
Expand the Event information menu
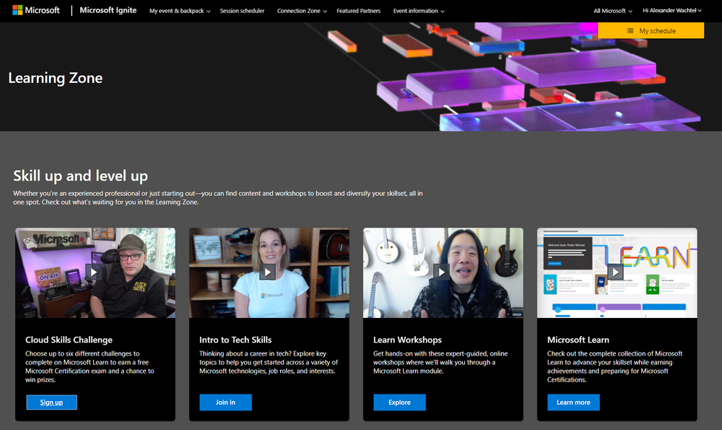pyautogui.click(x=419, y=11)
